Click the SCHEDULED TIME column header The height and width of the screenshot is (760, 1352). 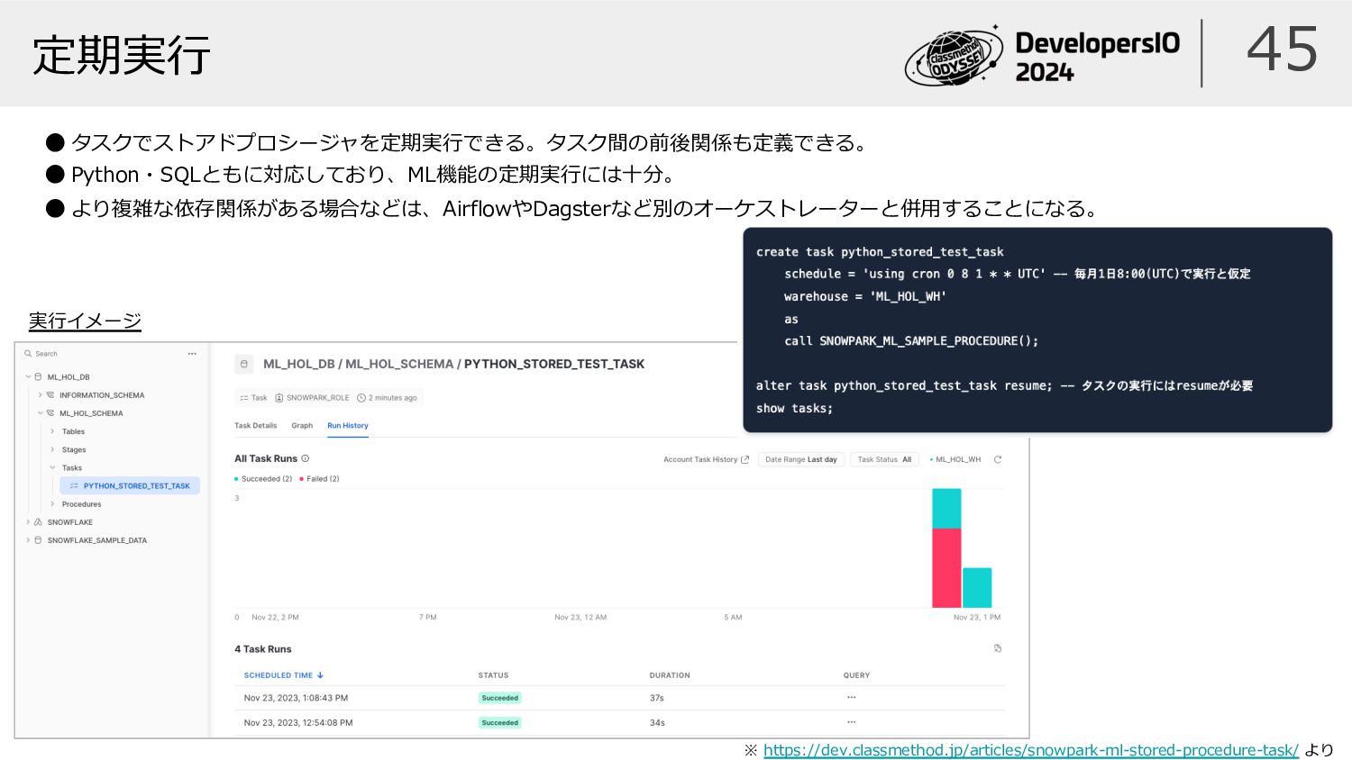coord(279,675)
